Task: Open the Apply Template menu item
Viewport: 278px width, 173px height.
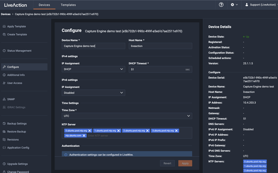Action: 24,26
